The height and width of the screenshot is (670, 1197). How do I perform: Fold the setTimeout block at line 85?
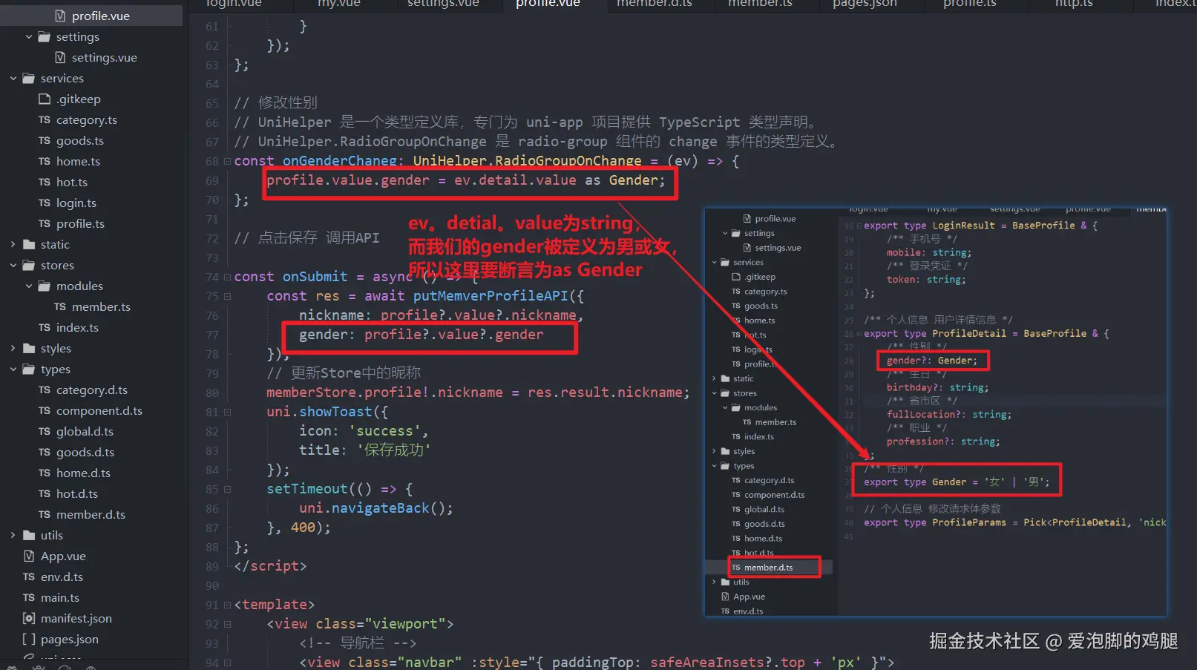coord(227,489)
